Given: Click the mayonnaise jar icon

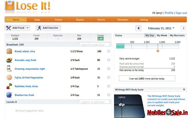Looking at the screenshot, I should point(9,69).
